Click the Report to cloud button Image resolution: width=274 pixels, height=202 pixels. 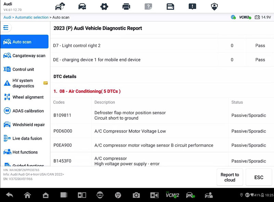tap(230, 177)
